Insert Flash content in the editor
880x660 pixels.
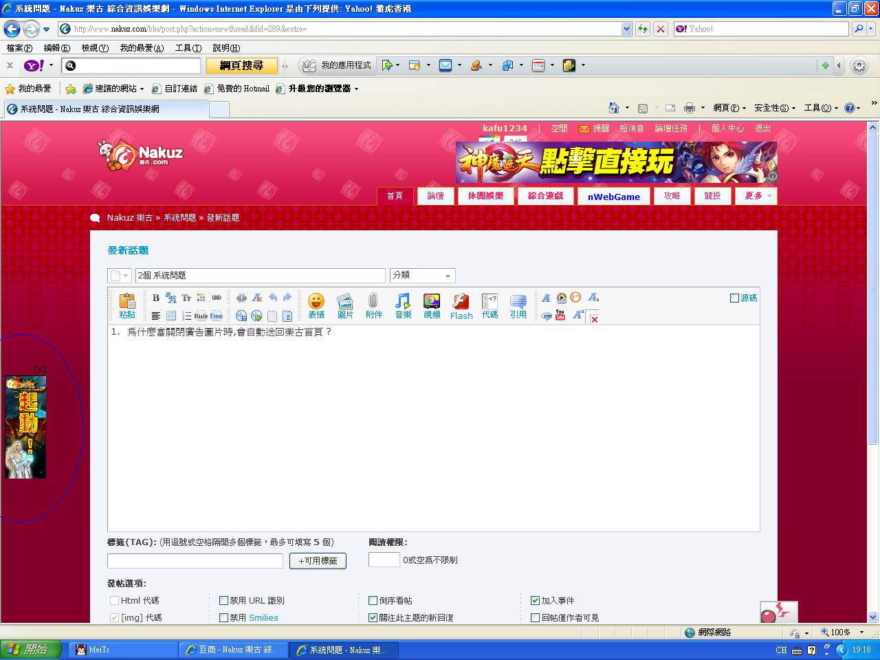[x=461, y=307]
